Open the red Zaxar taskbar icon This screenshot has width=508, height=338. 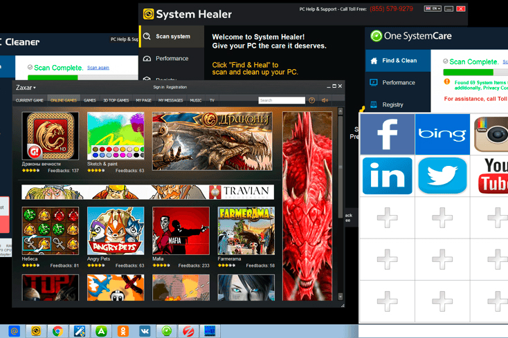tap(188, 331)
